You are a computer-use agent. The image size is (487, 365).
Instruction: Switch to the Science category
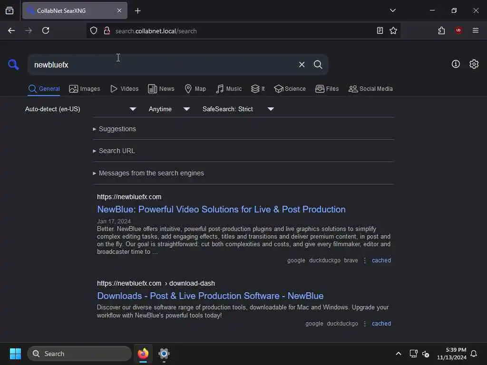290,89
